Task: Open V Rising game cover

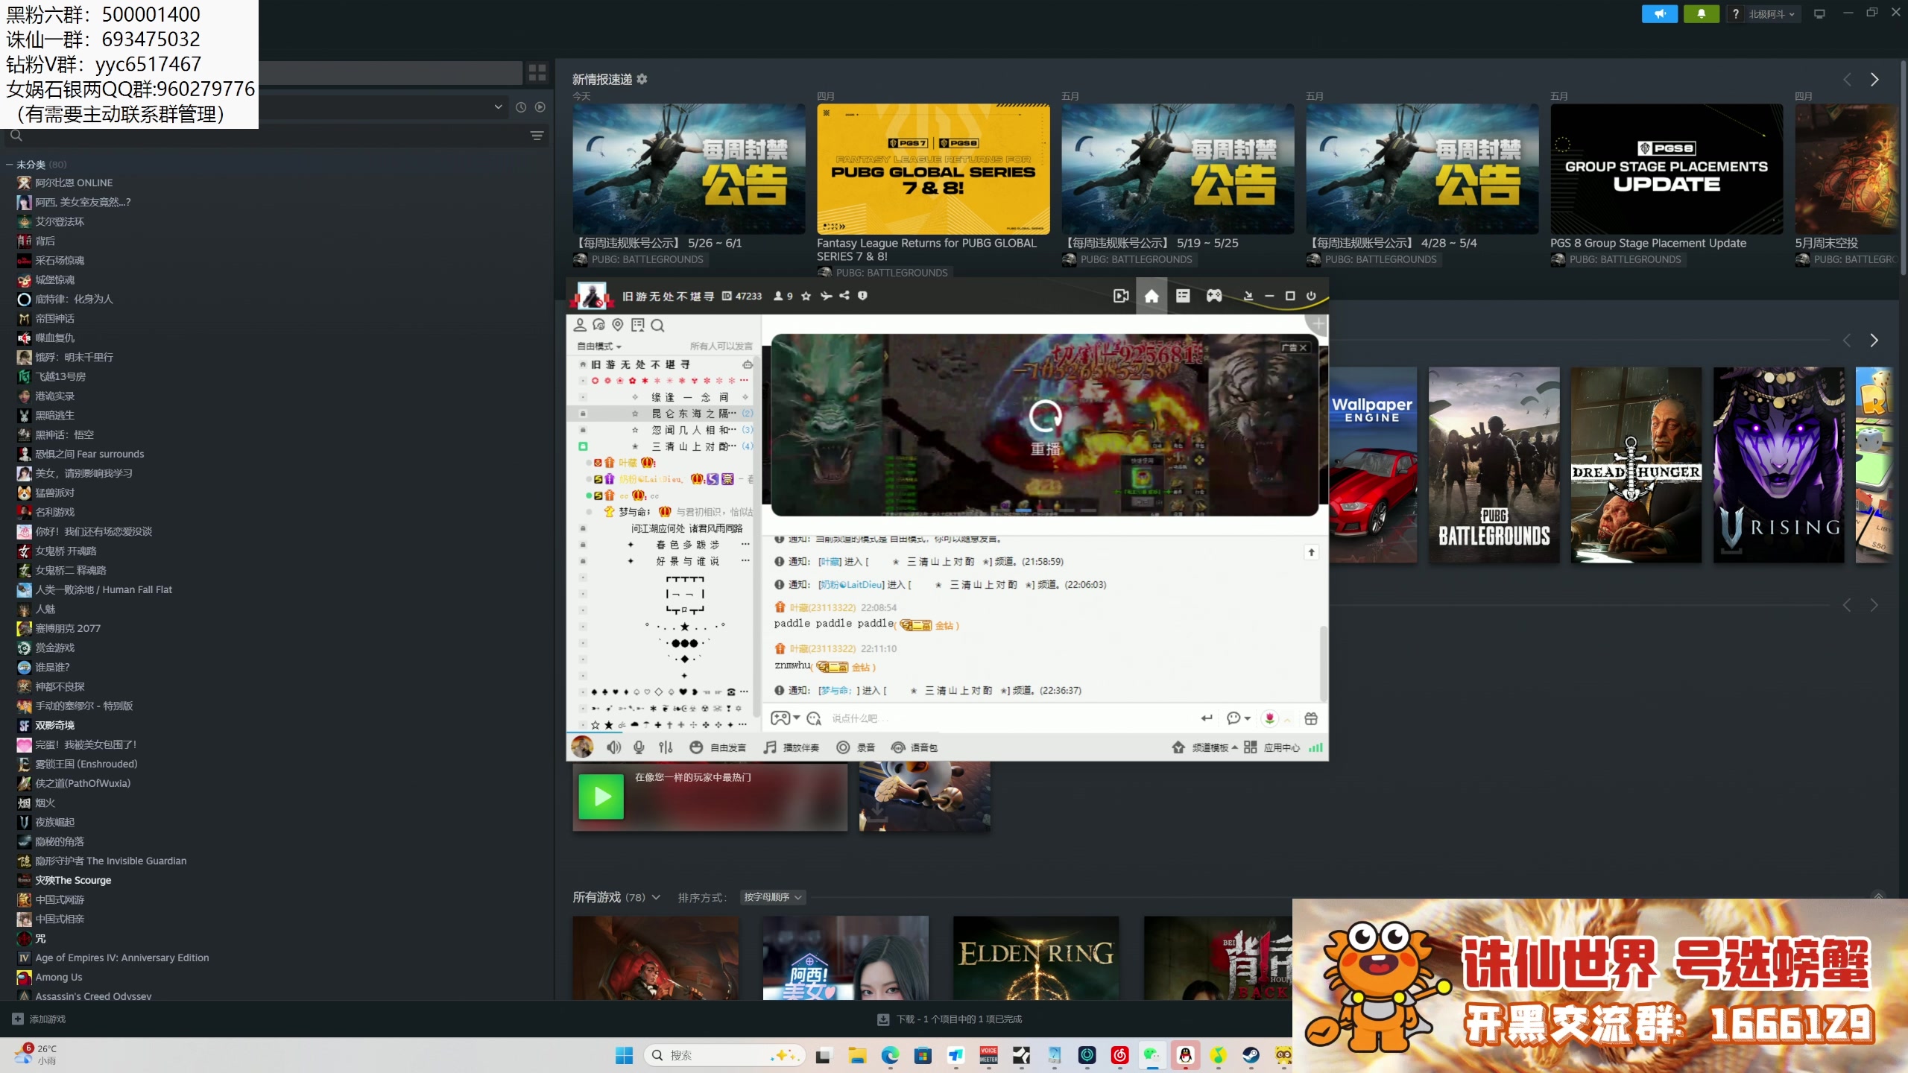Action: pyautogui.click(x=1778, y=465)
